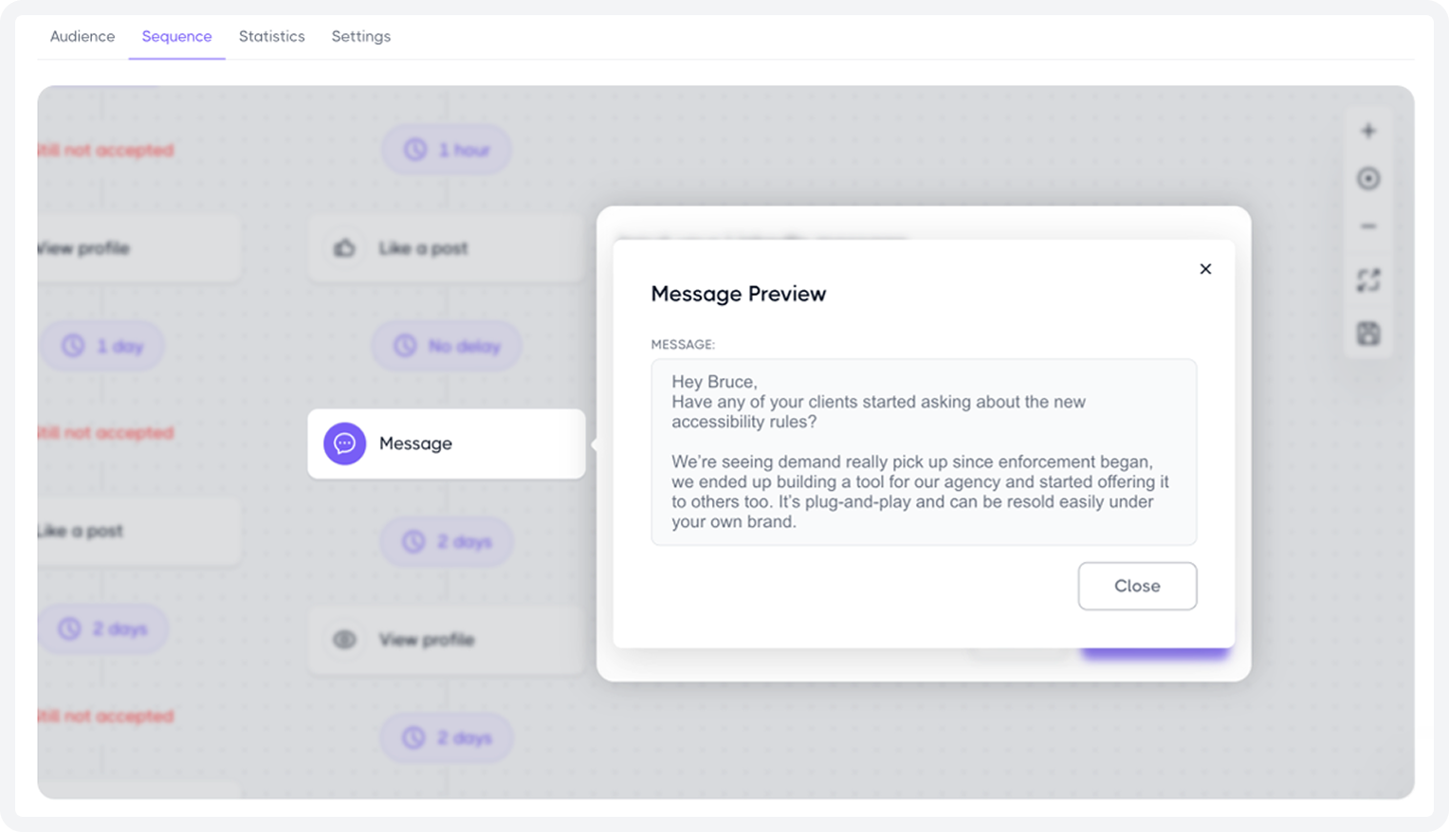Select the message text area in preview
This screenshot has width=1449, height=832.
pos(923,452)
